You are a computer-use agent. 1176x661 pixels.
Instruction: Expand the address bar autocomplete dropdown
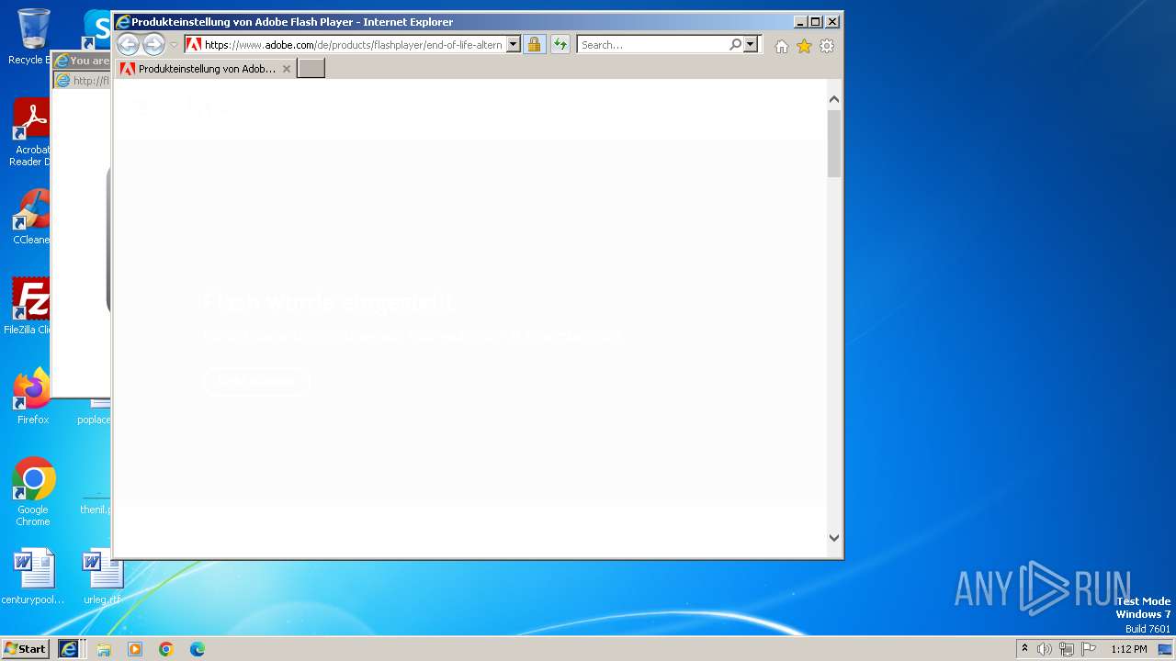point(513,44)
